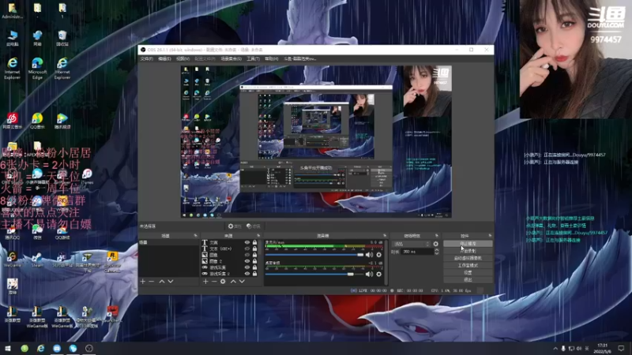The image size is (632, 355).
Task: Move source down in Sources panel
Action: (242, 282)
